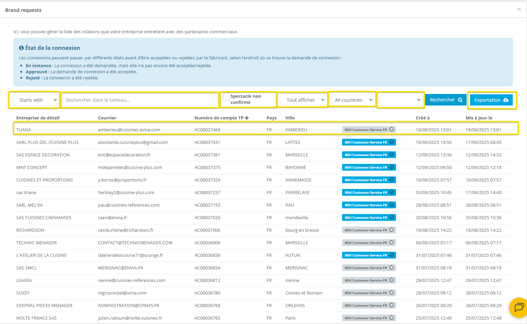Toggle BSH badge for MNT CONCEPT row
Image resolution: width=527 pixels, height=324 pixels.
(x=369, y=167)
